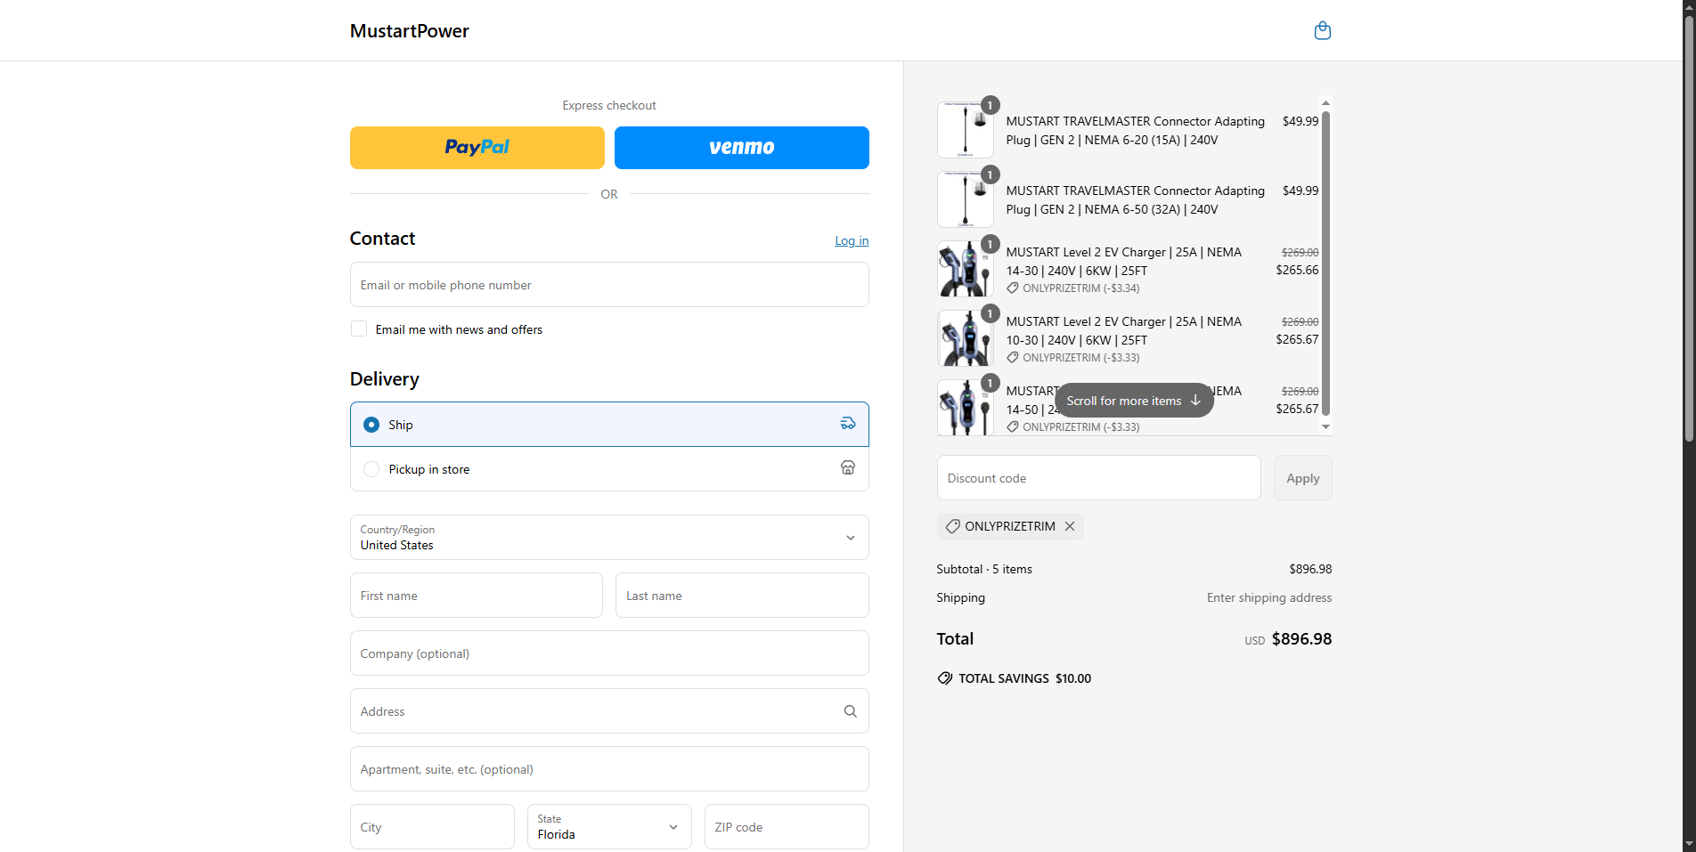Click the Ship delivery truck icon

(848, 424)
